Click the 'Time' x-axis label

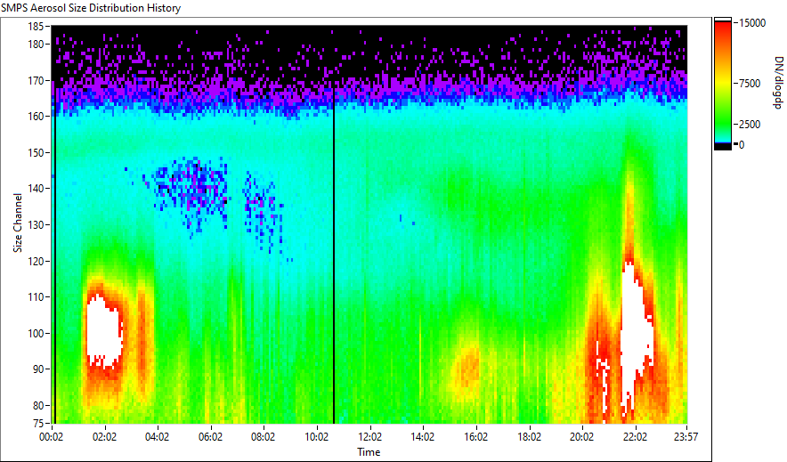pyautogui.click(x=369, y=452)
